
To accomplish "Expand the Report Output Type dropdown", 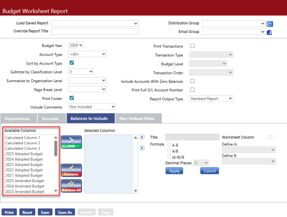I will (211, 98).
